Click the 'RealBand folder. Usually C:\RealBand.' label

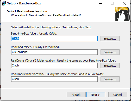pos(35,47)
